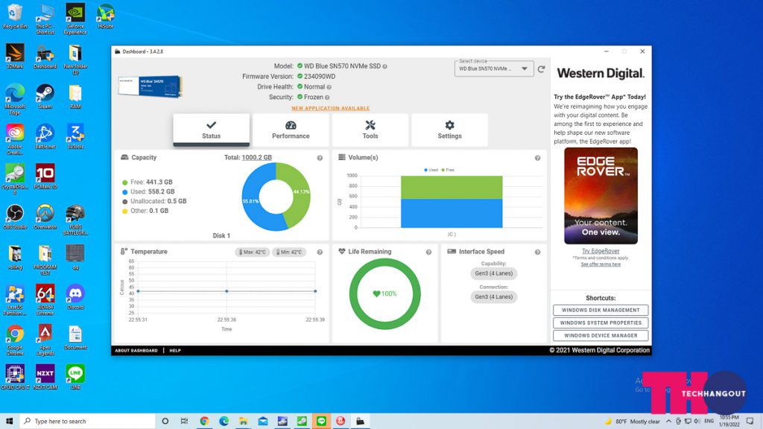The width and height of the screenshot is (763, 429).
Task: Open Windows Disk Management shortcut
Action: pyautogui.click(x=601, y=310)
